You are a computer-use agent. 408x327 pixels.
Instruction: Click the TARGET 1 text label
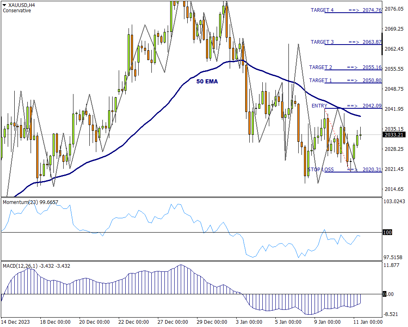tap(320, 81)
